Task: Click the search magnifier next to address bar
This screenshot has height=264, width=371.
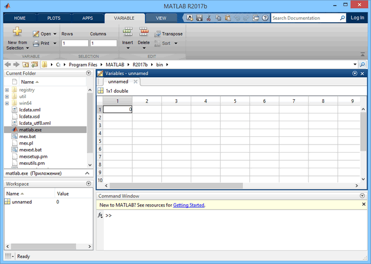Action: pyautogui.click(x=362, y=64)
